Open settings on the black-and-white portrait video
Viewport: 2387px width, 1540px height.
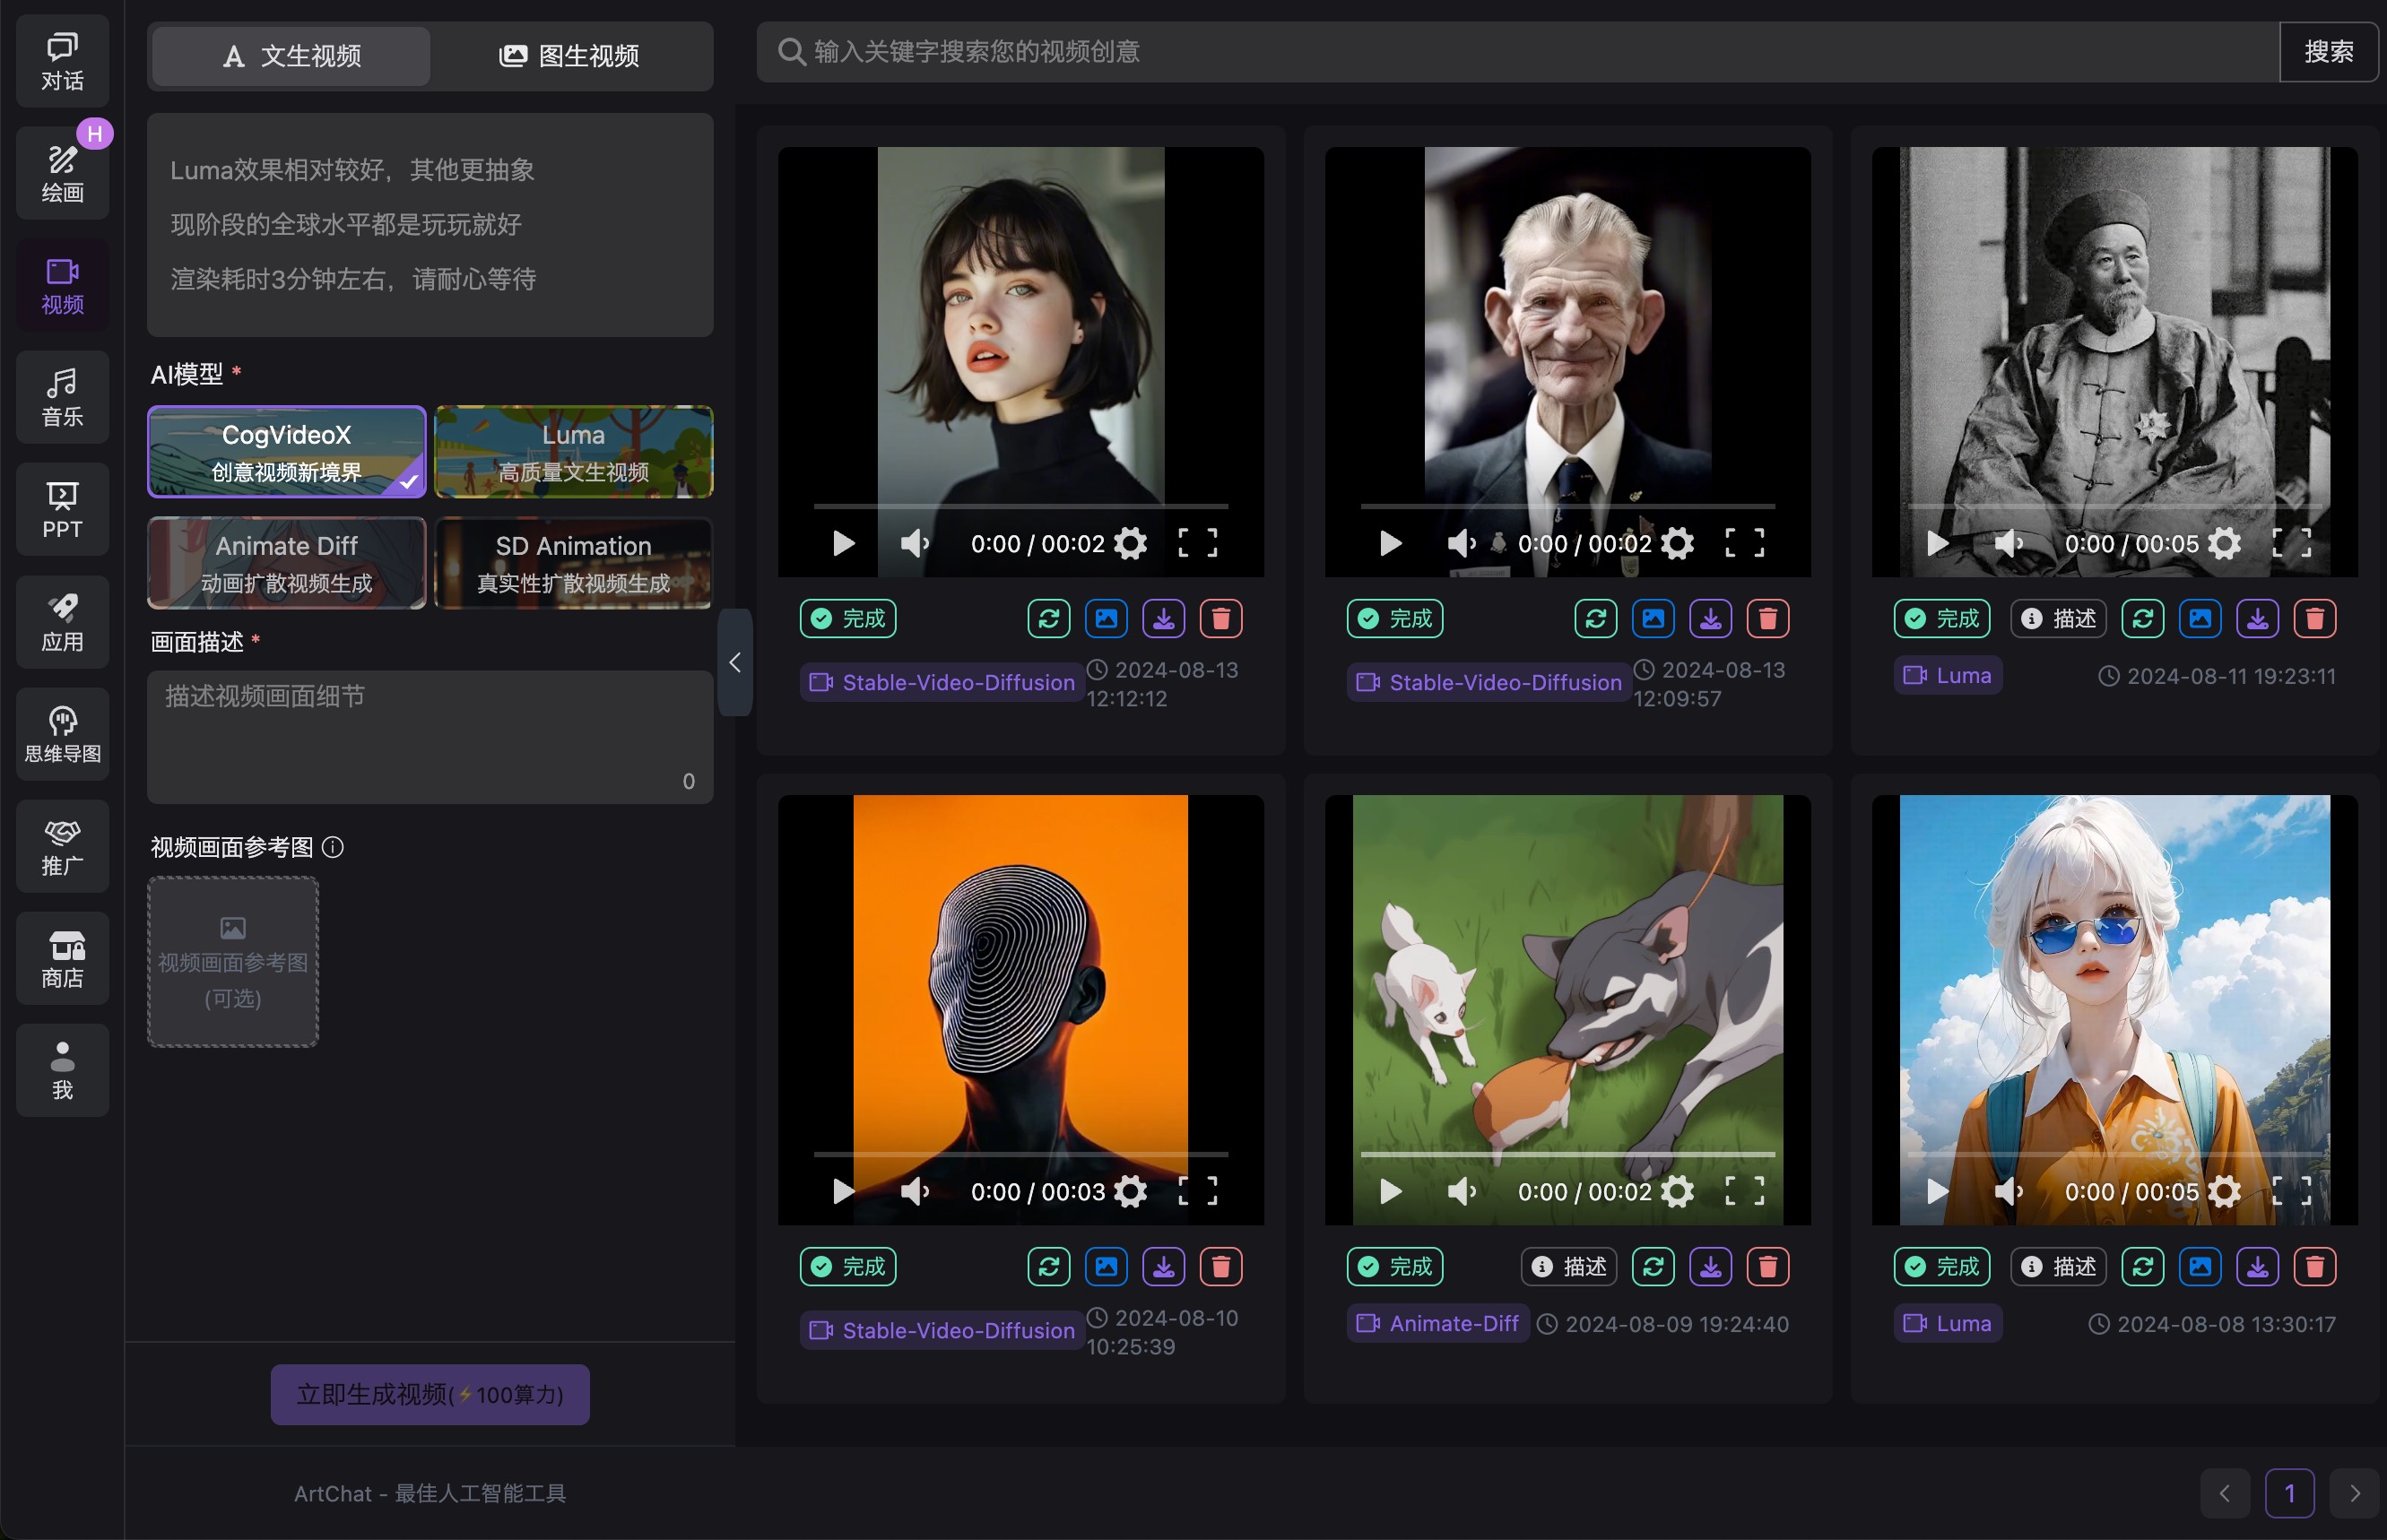pos(2225,543)
